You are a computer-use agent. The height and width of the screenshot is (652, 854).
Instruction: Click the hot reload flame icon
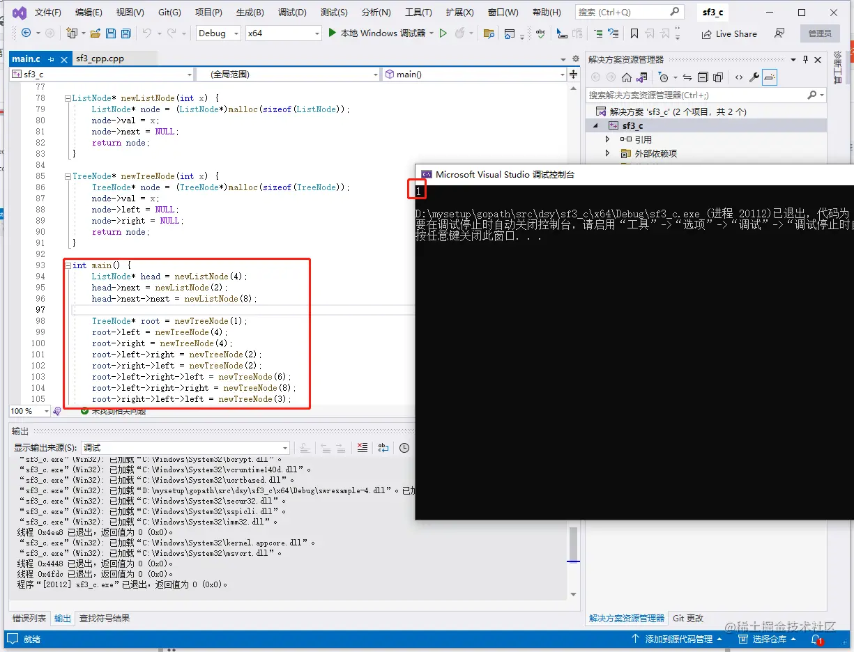pyautogui.click(x=459, y=33)
